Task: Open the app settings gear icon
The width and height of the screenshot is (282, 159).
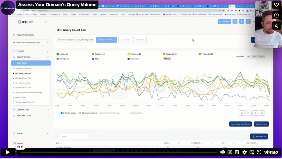Action: (x=242, y=21)
